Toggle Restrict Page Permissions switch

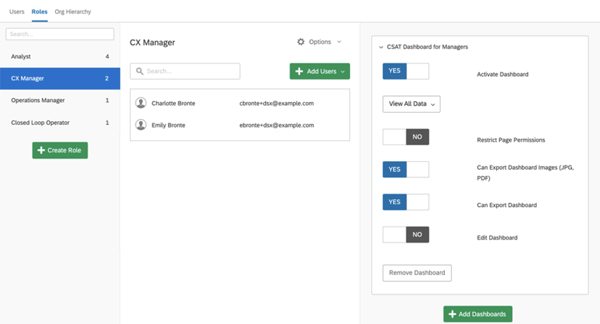(406, 137)
